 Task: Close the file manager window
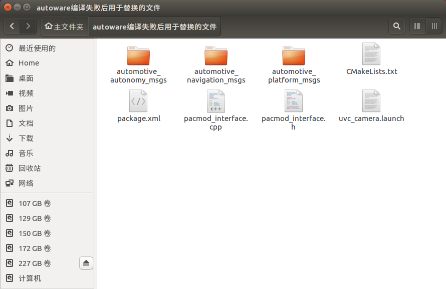pyautogui.click(x=8, y=7)
